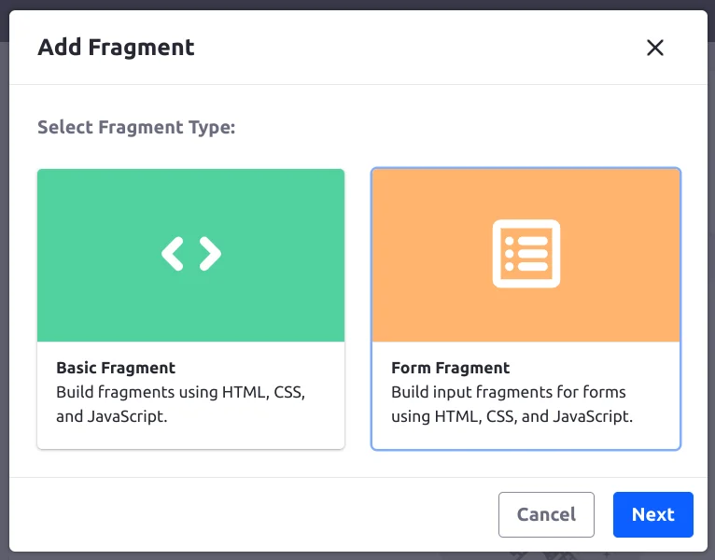Click the "Add Fragment" dialog heading
Screen dimensions: 715x560
pos(116,48)
